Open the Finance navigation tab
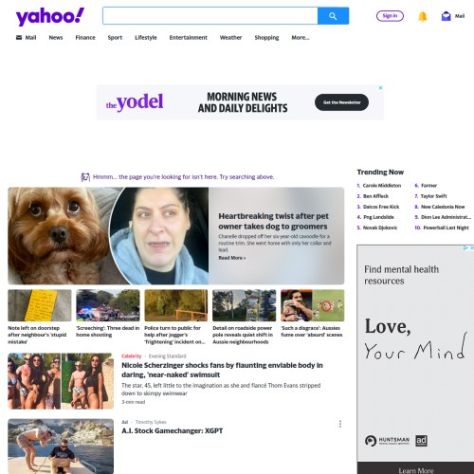 point(85,38)
